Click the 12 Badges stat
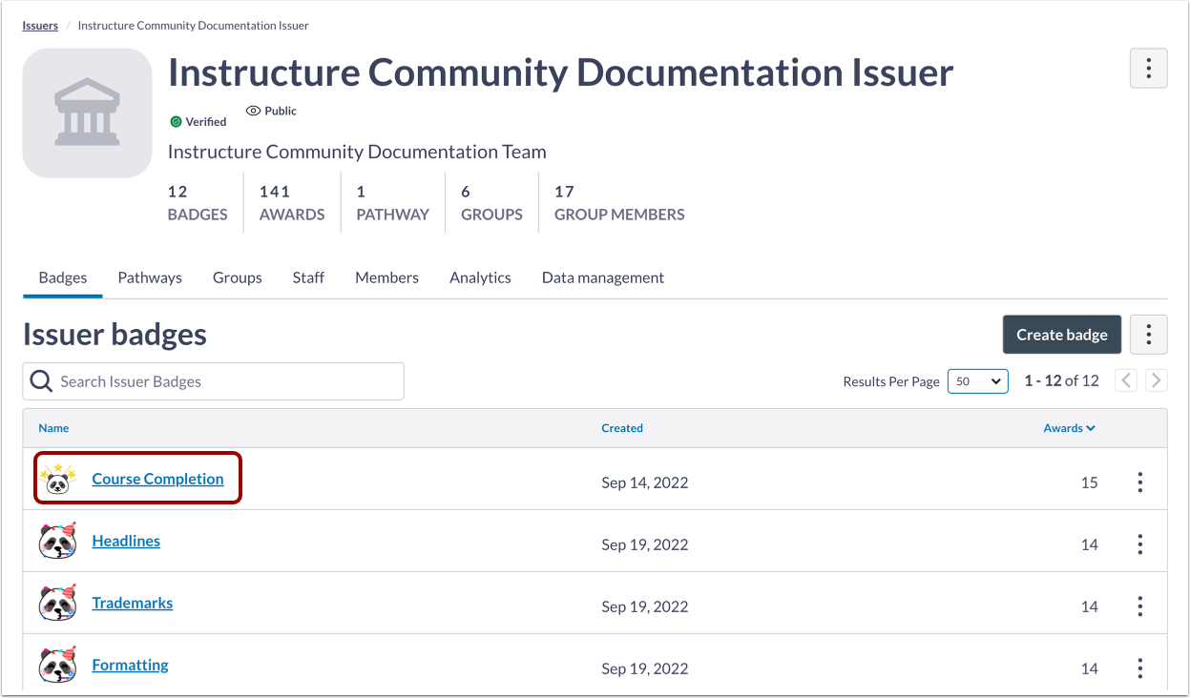 pos(198,203)
